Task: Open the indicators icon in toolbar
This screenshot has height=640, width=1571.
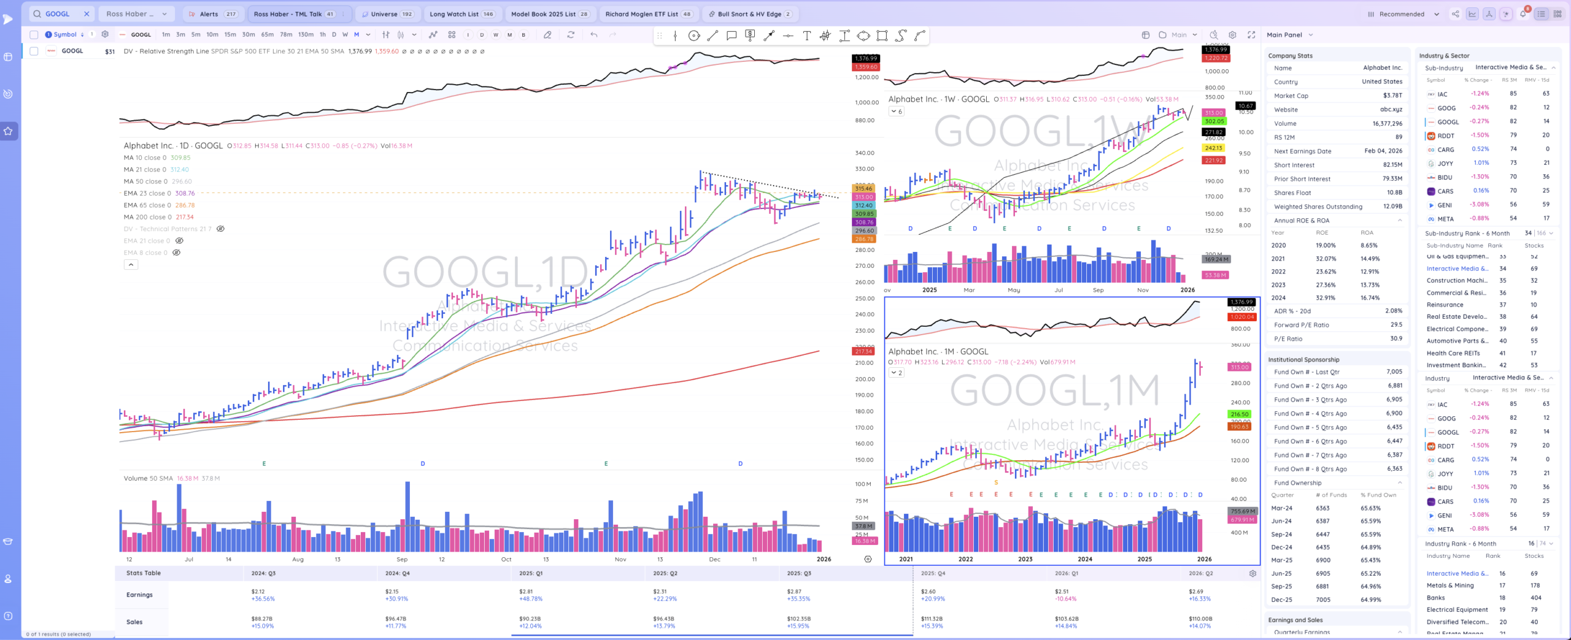Action: click(433, 35)
